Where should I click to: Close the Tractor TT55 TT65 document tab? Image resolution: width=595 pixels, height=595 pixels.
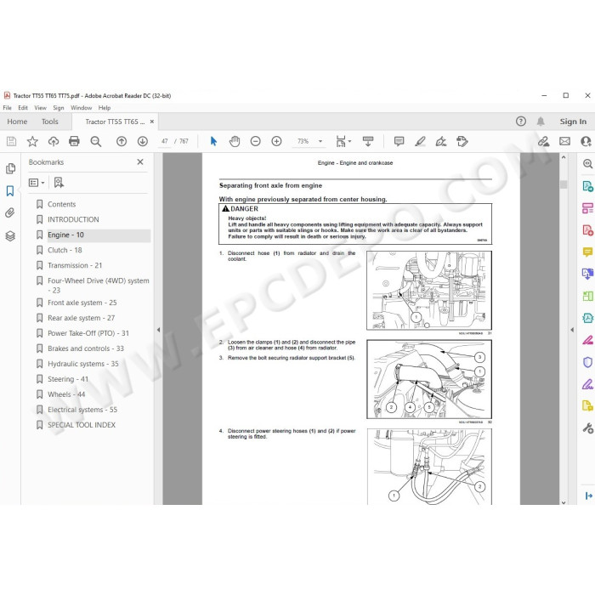(152, 122)
